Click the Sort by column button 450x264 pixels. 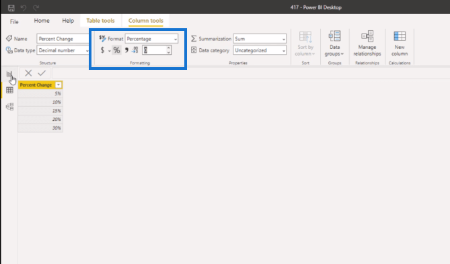305,44
